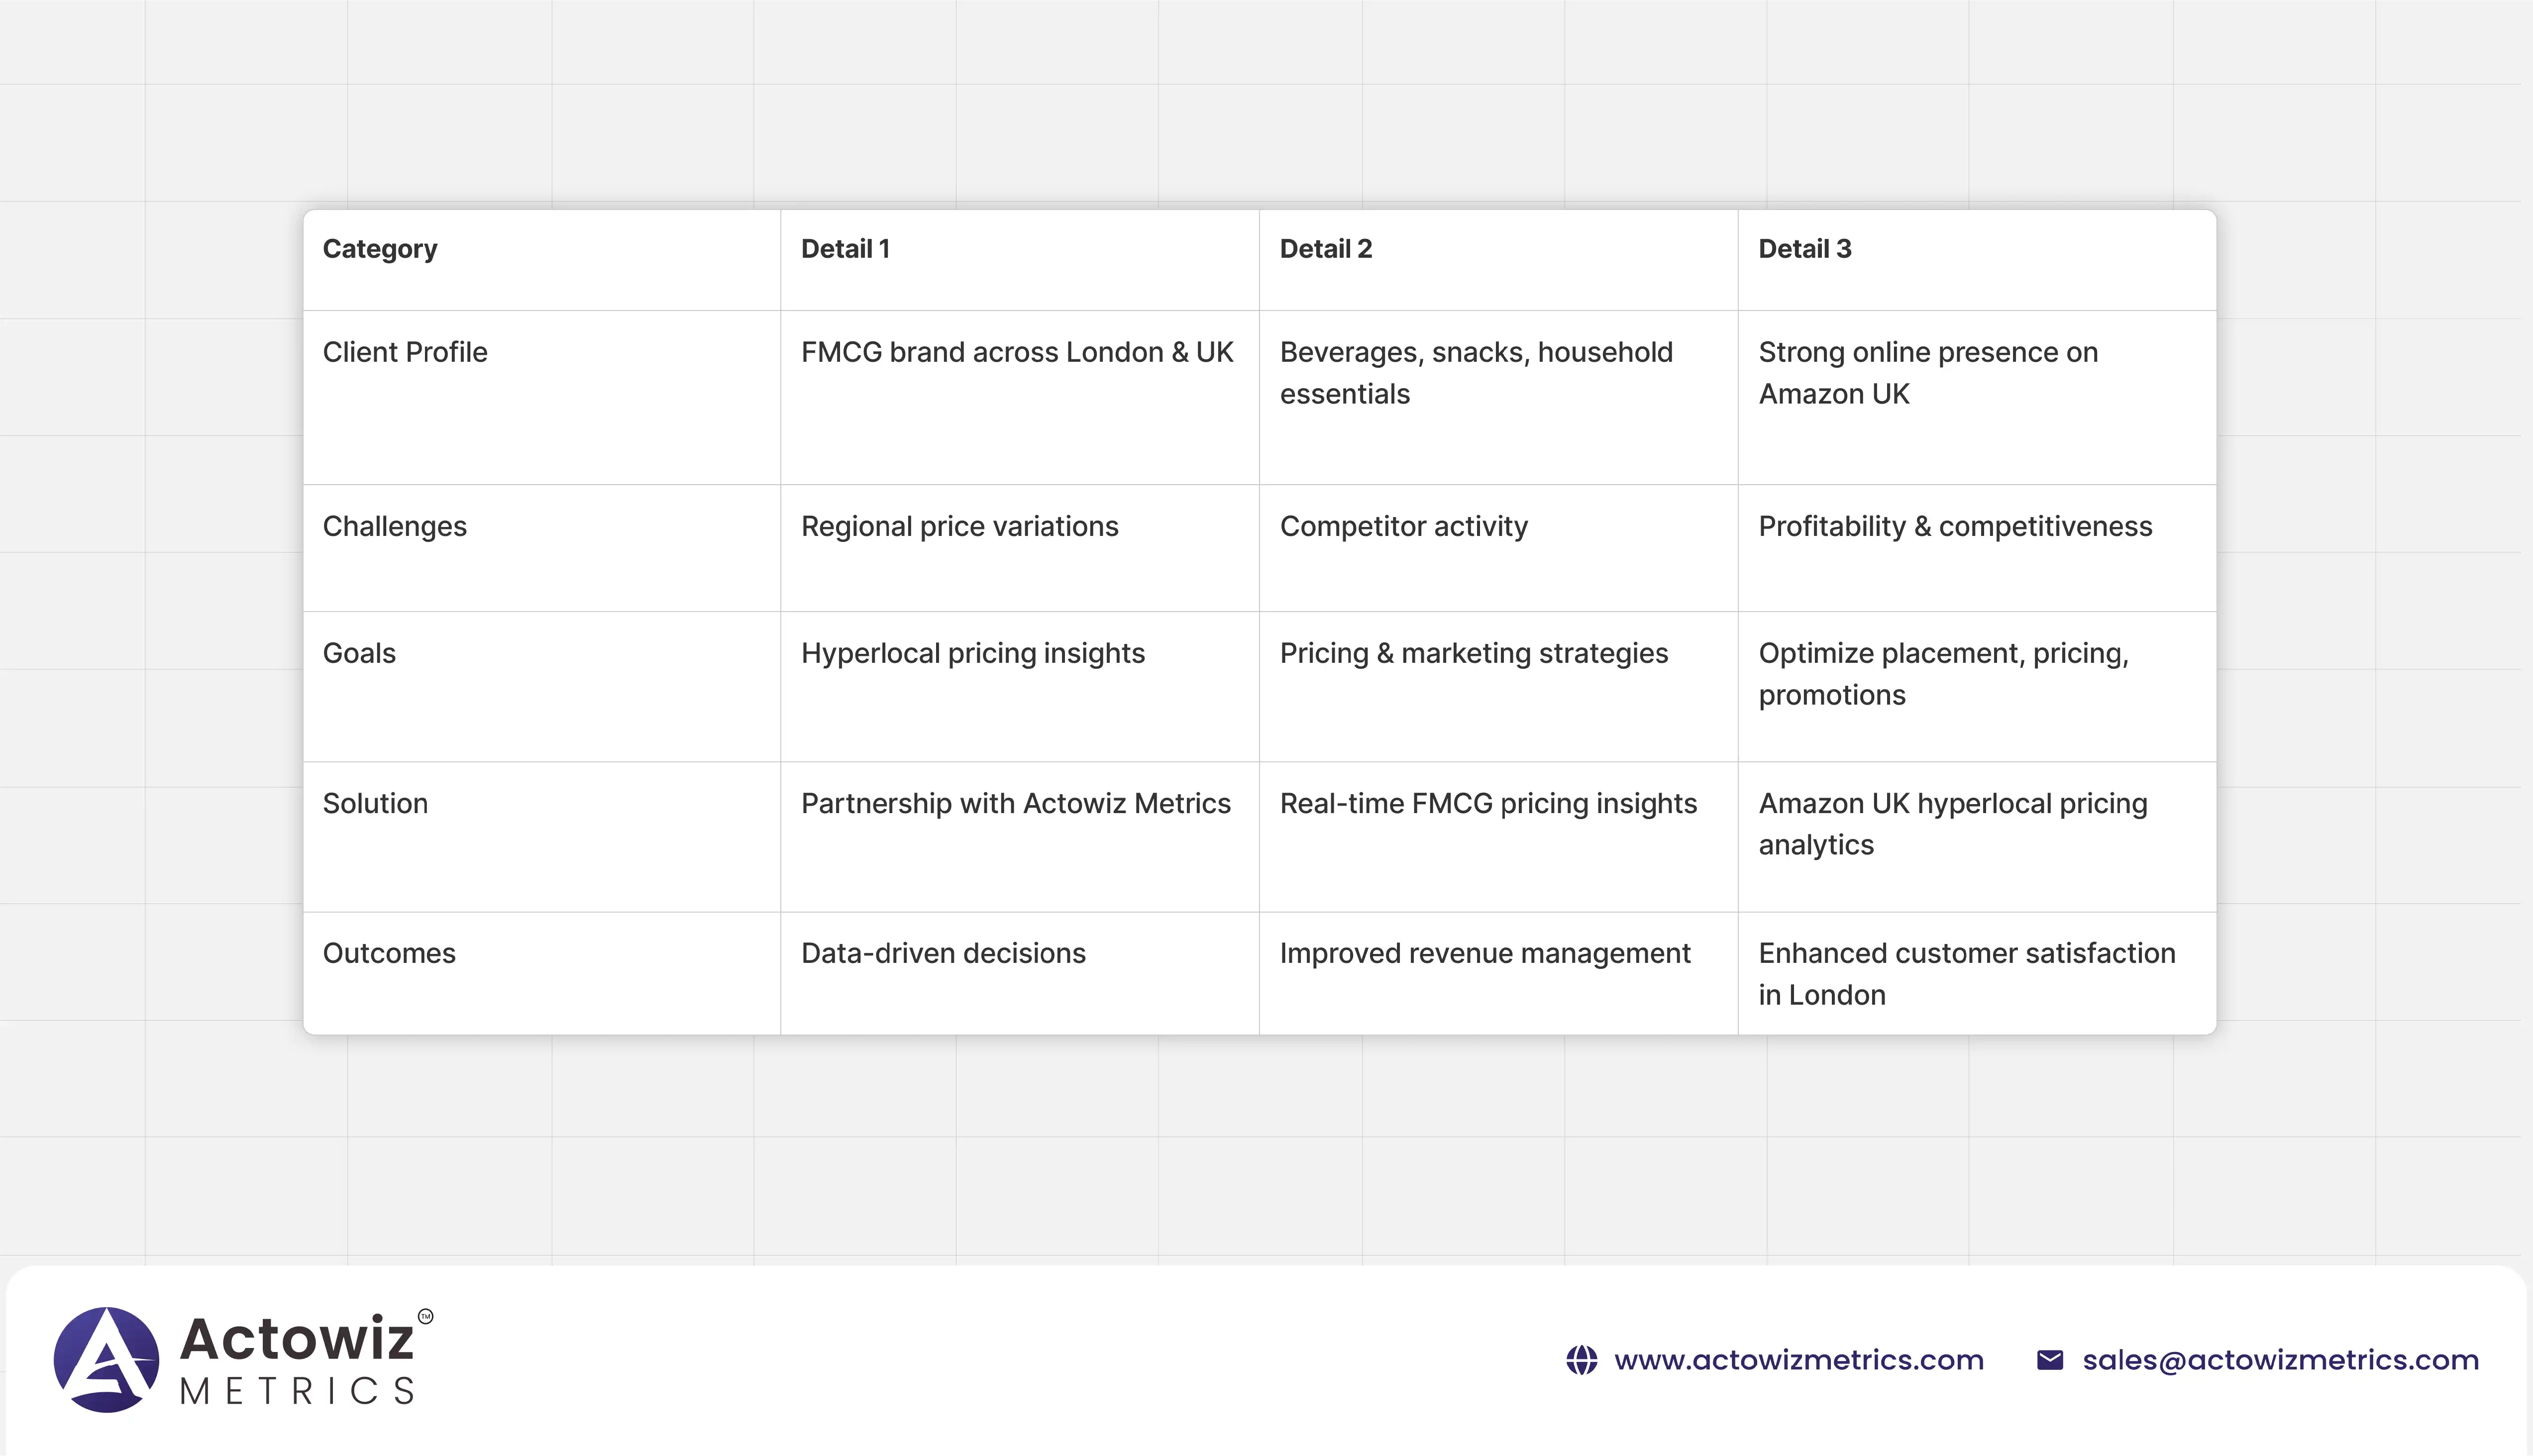
Task: Click the globe icon beside website URL
Action: point(1582,1360)
